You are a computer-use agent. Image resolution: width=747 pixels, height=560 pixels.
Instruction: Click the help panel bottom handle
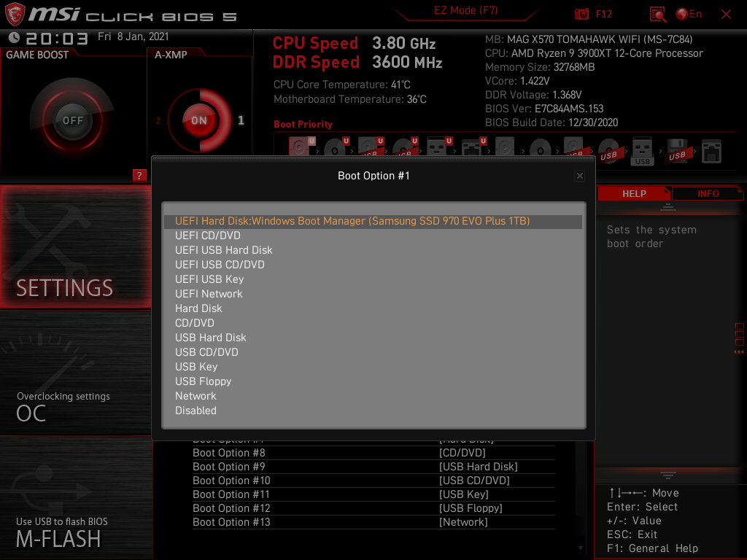tap(667, 475)
